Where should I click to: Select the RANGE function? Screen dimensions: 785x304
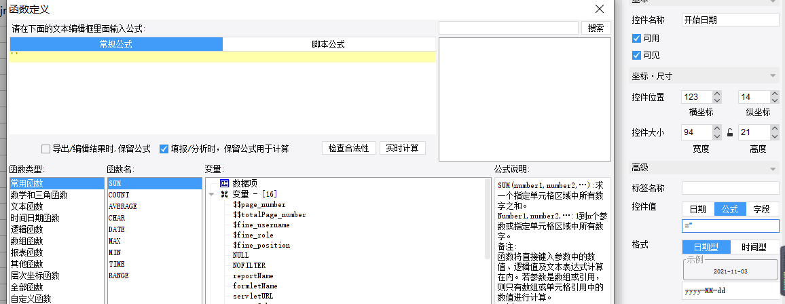pos(155,275)
